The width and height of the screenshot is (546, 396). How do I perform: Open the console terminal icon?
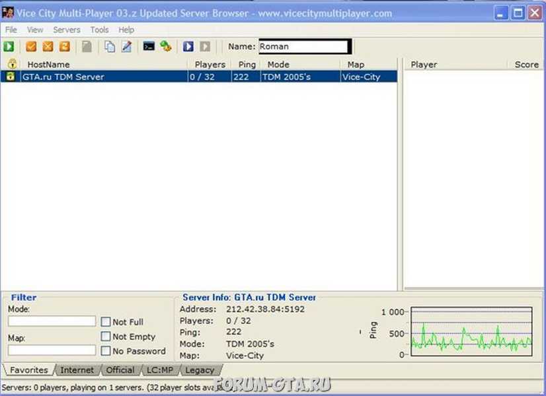pyautogui.click(x=149, y=46)
